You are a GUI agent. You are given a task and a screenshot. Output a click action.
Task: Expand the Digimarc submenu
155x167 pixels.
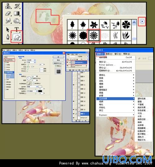click(x=116, y=115)
